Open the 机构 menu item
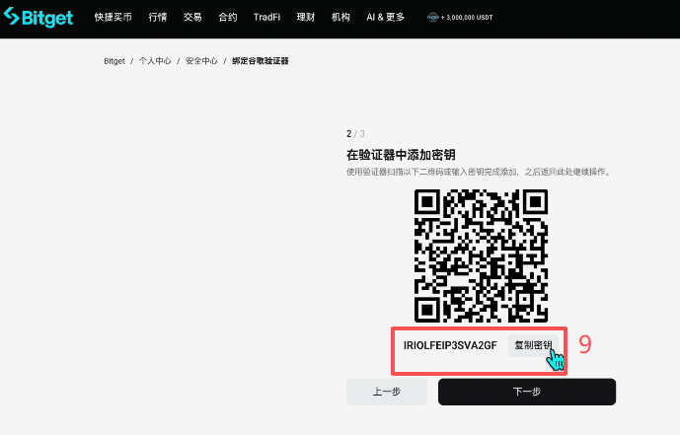The height and width of the screenshot is (435, 680). pyautogui.click(x=340, y=18)
